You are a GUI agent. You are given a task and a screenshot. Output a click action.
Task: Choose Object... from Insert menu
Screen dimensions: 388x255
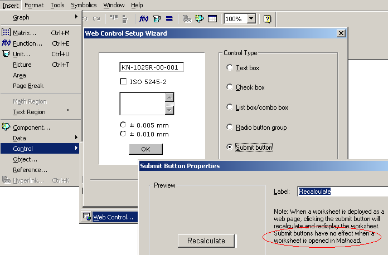(x=41, y=159)
